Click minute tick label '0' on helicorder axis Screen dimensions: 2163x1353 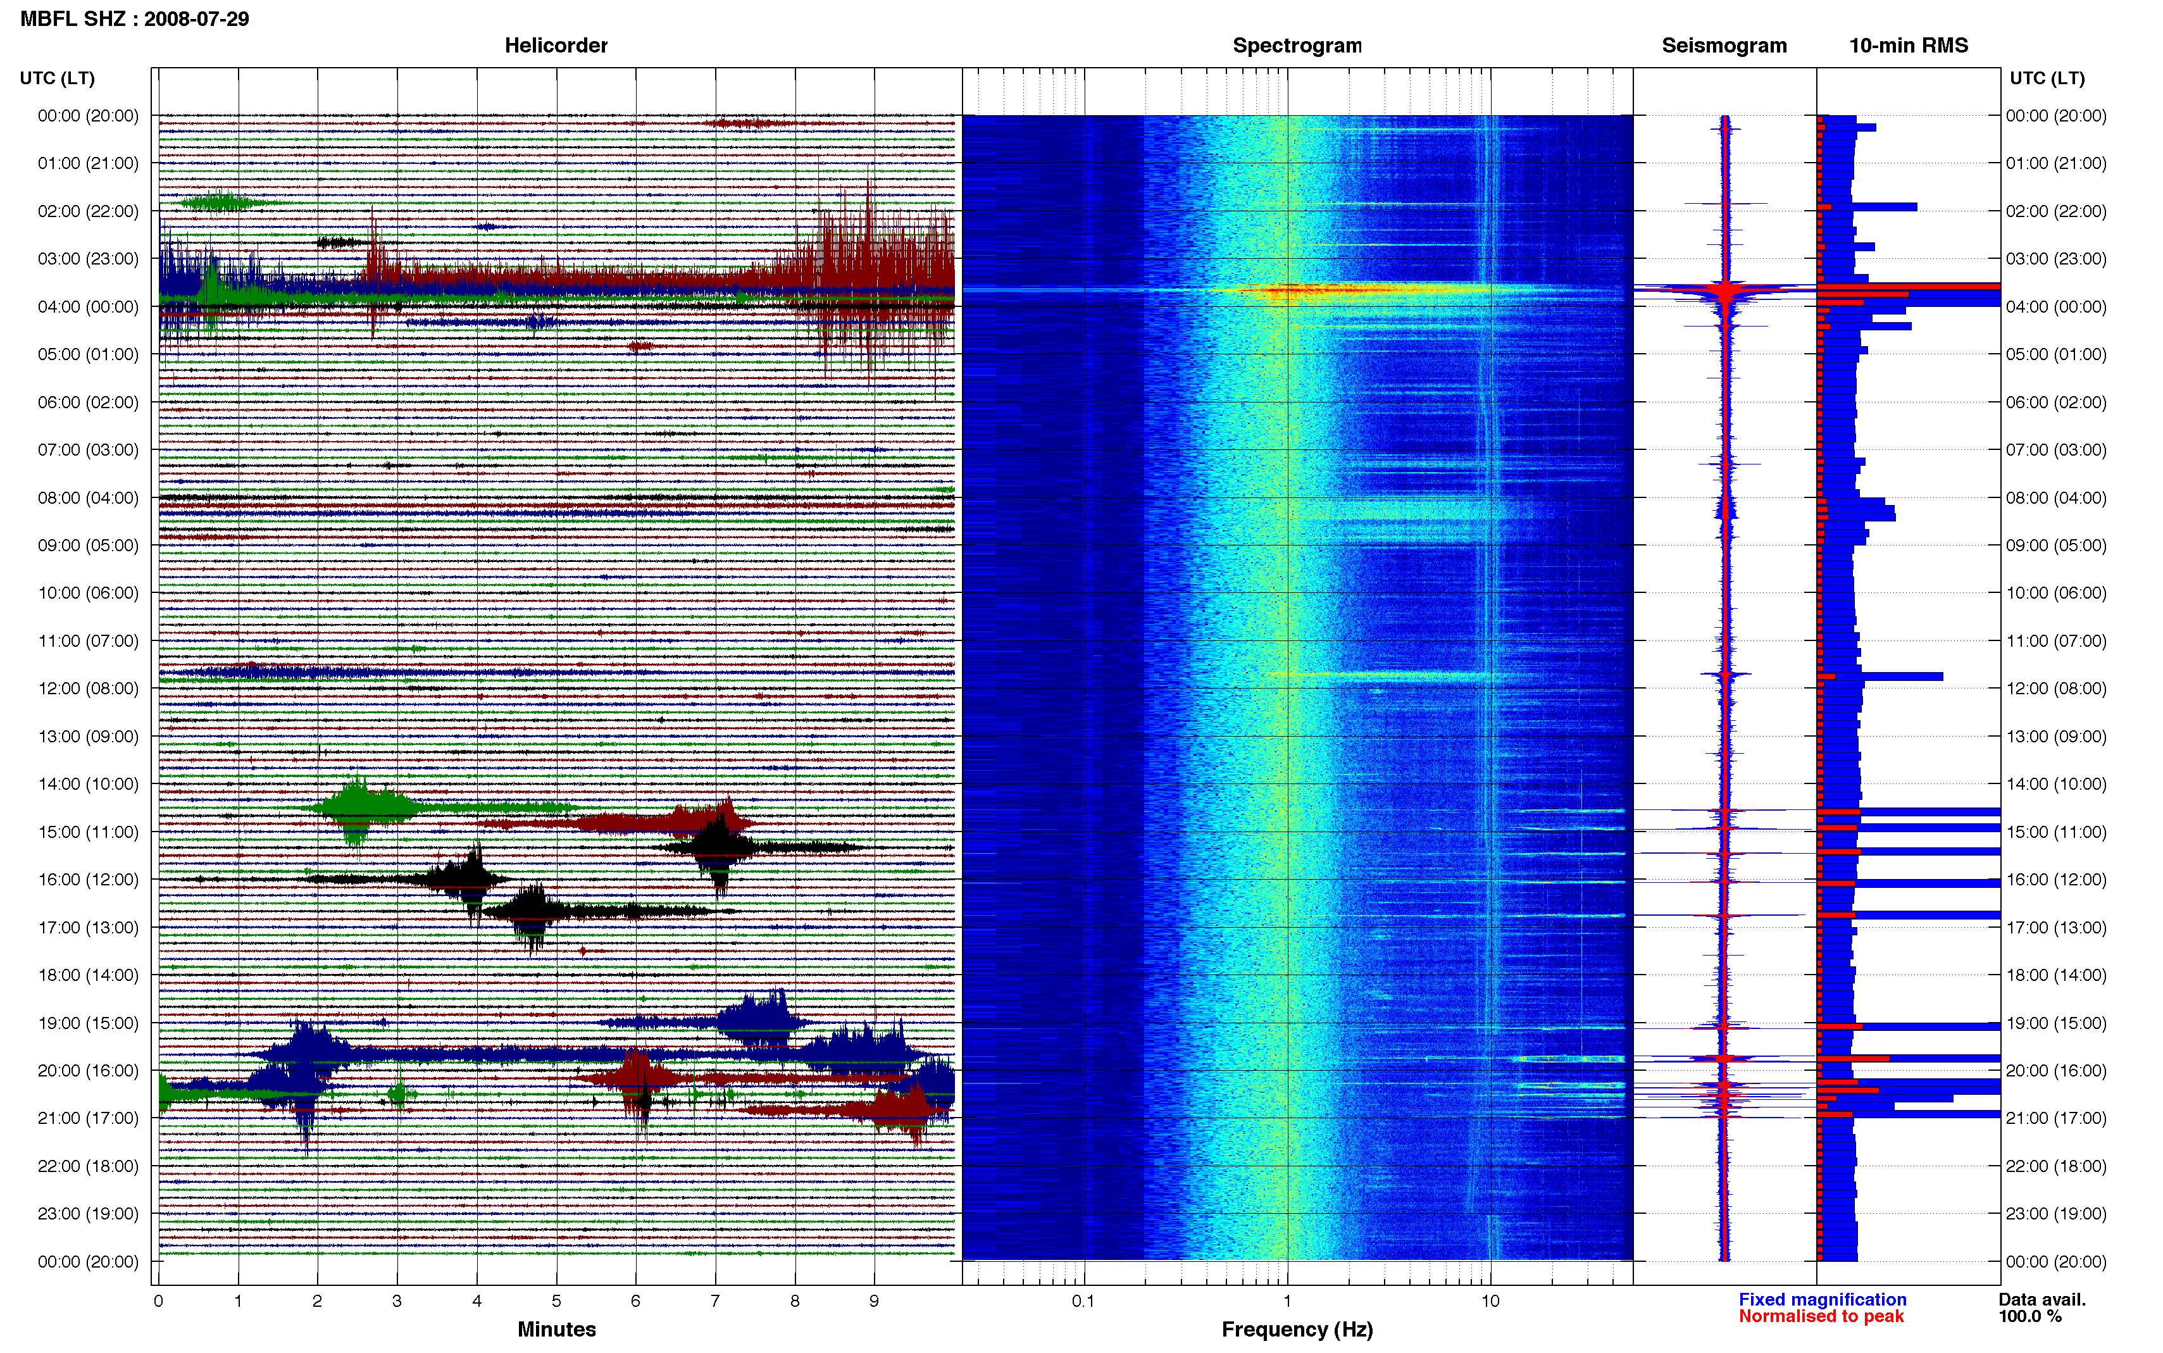[x=158, y=1301]
